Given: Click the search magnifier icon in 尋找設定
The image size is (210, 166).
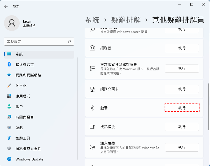Looking at the screenshot, I should click(x=69, y=41).
